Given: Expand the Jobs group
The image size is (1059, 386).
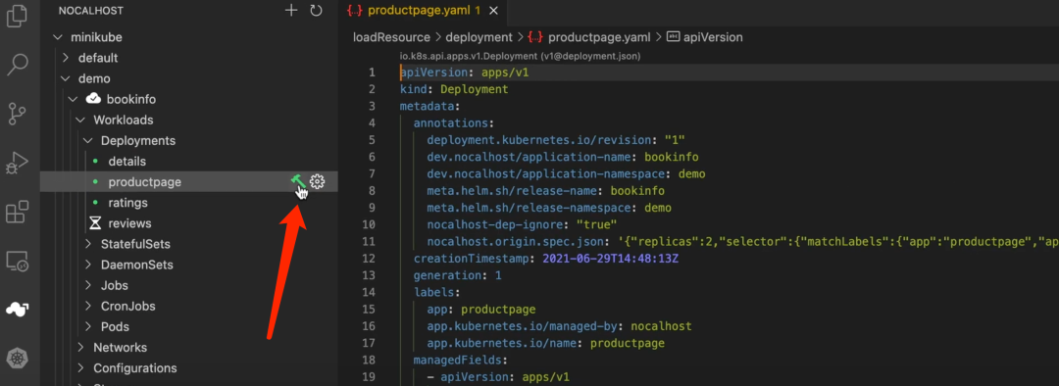Looking at the screenshot, I should coord(88,285).
